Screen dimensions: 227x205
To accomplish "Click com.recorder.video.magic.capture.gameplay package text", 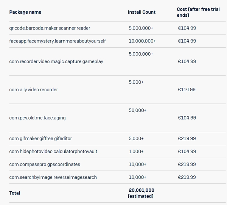I will click(x=56, y=61).
